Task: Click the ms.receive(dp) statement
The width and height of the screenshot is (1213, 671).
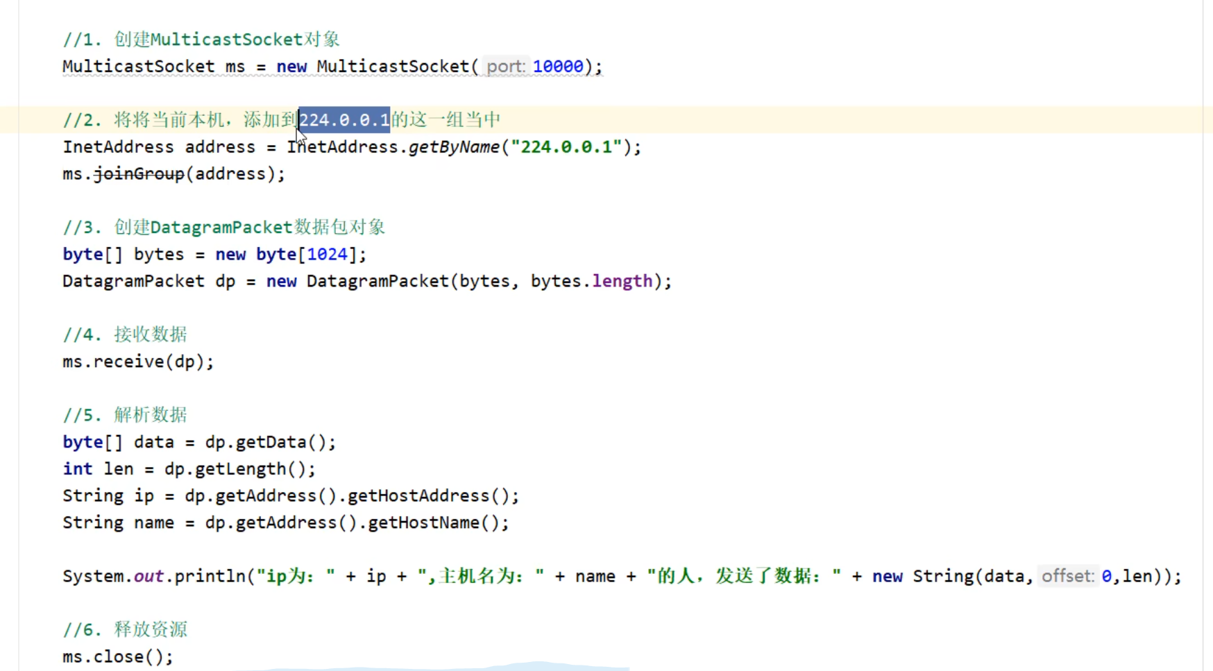Action: [x=138, y=362]
